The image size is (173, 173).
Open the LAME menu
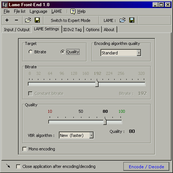point(57,11)
